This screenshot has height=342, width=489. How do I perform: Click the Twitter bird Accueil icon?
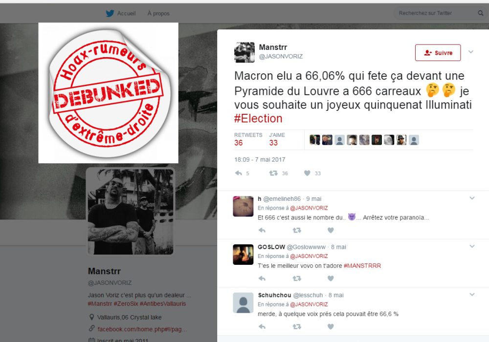(x=110, y=13)
